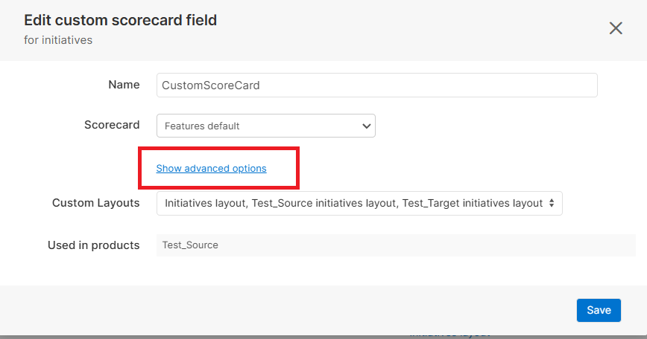Expand the Custom Layouts selector
647x339 pixels.
(359, 203)
